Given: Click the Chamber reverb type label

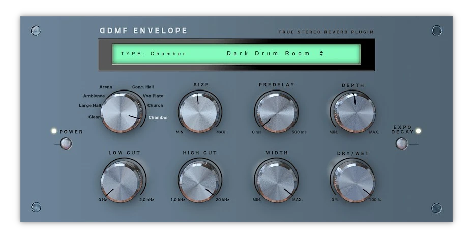Looking at the screenshot, I should [158, 117].
